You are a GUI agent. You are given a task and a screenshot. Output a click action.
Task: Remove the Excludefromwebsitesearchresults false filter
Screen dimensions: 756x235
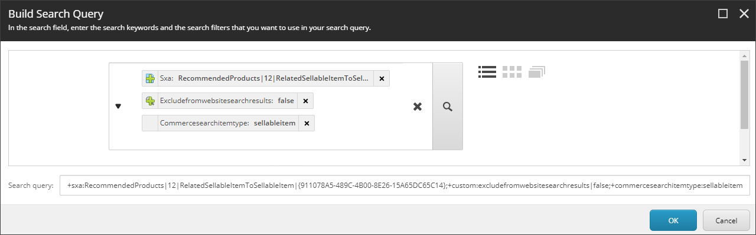[x=305, y=101]
